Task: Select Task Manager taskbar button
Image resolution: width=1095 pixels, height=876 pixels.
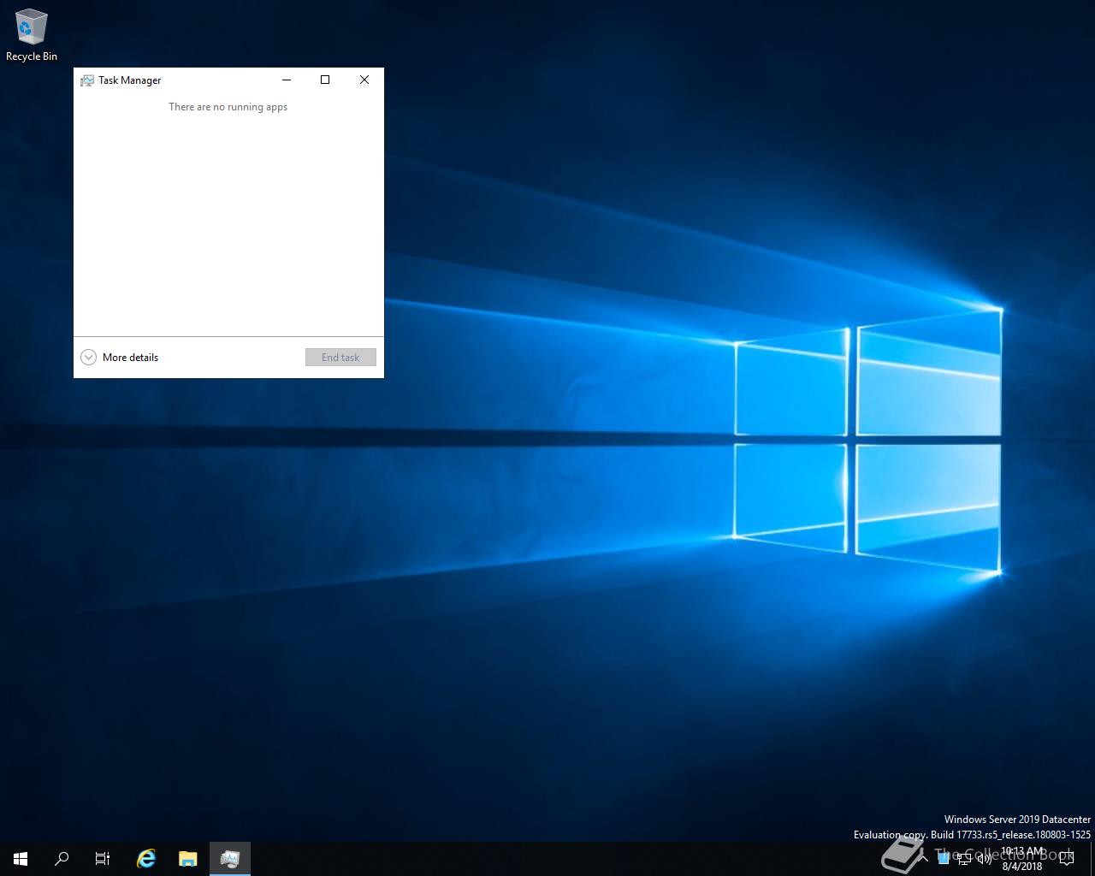Action: [x=230, y=859]
